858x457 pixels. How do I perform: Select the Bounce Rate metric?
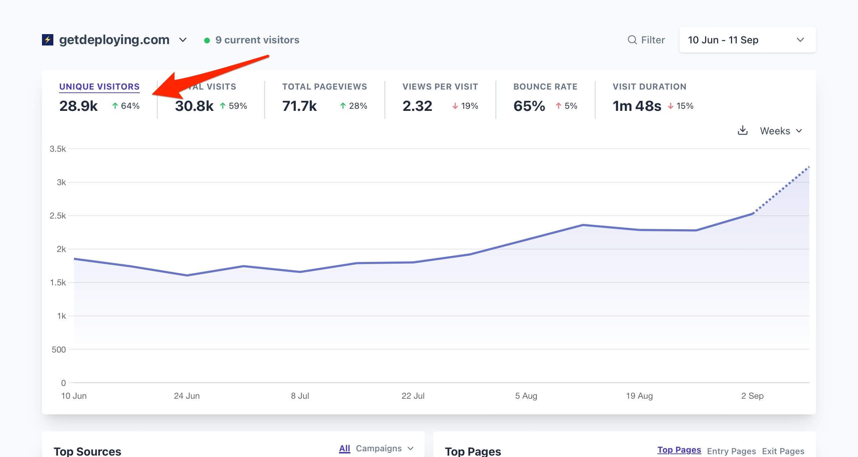coord(545,87)
